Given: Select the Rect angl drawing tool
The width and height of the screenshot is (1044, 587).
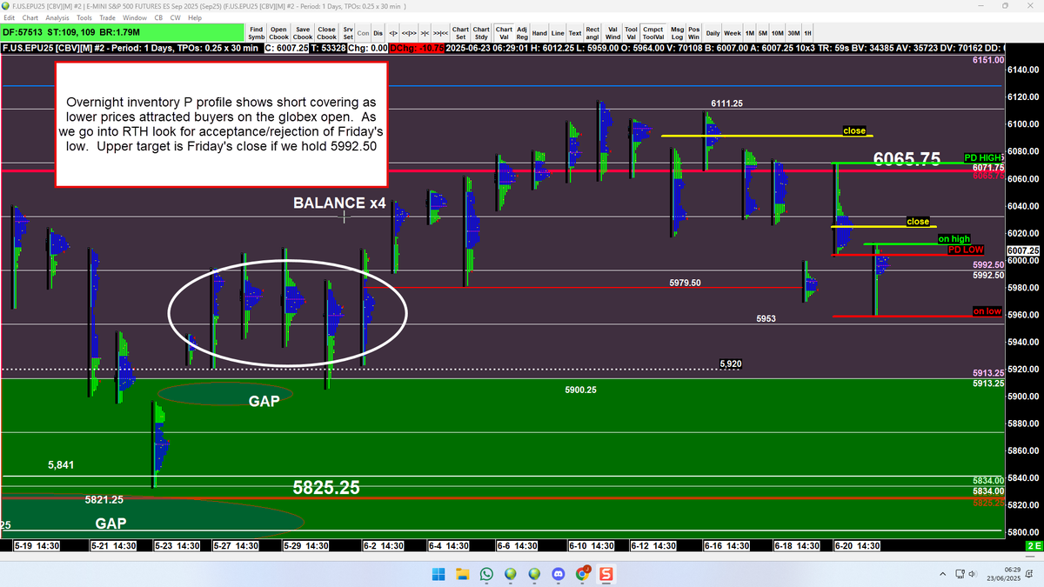Looking at the screenshot, I should (592, 33).
